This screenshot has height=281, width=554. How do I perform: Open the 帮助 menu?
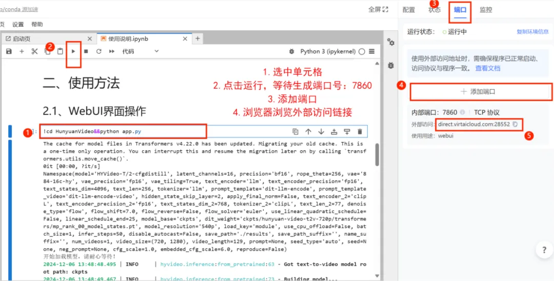[37, 25]
